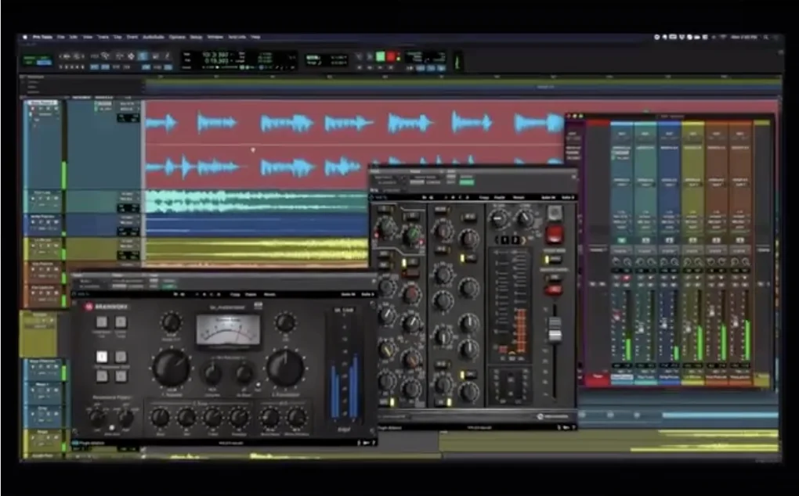Select channel number 2 on channel strip plugin
Screen dimensions: 799x496
515,239
